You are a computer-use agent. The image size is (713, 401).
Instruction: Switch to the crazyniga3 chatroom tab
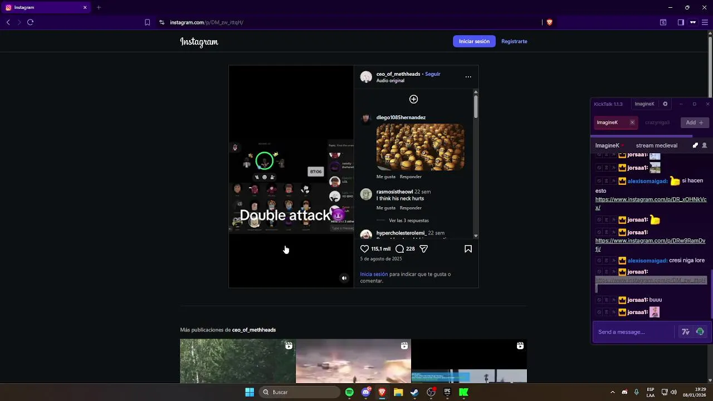click(x=657, y=123)
